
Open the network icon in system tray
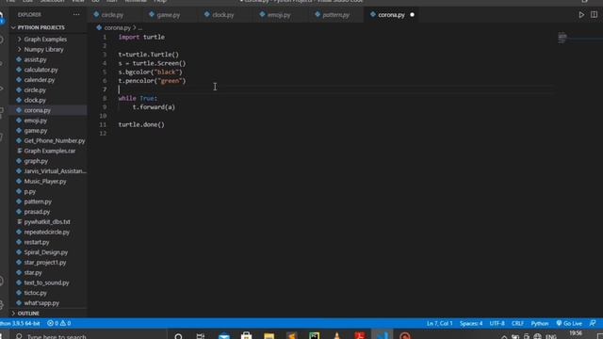click(537, 336)
